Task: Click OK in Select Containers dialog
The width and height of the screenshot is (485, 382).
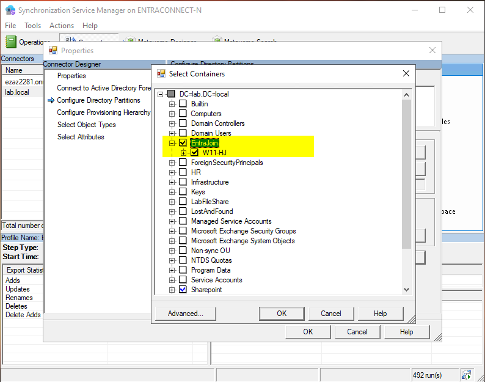Action: point(282,314)
